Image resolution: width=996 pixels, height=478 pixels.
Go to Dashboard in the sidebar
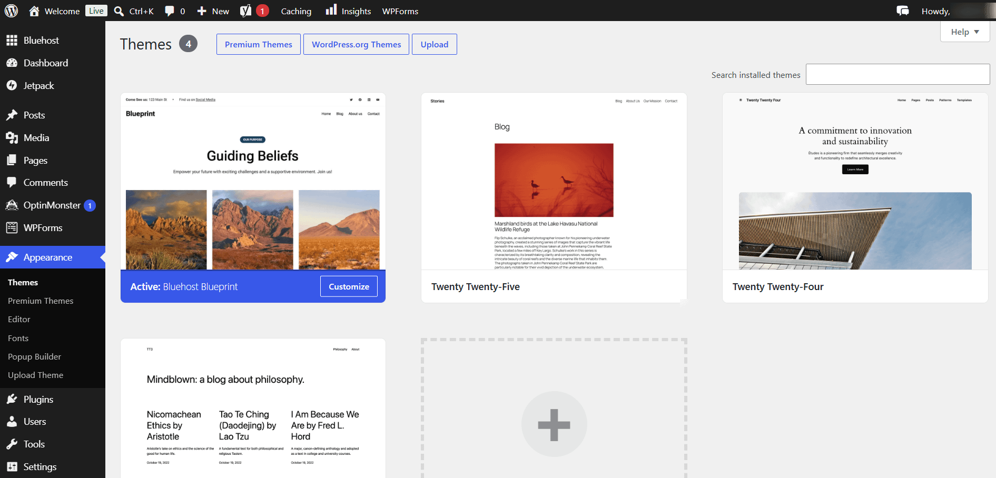point(46,63)
